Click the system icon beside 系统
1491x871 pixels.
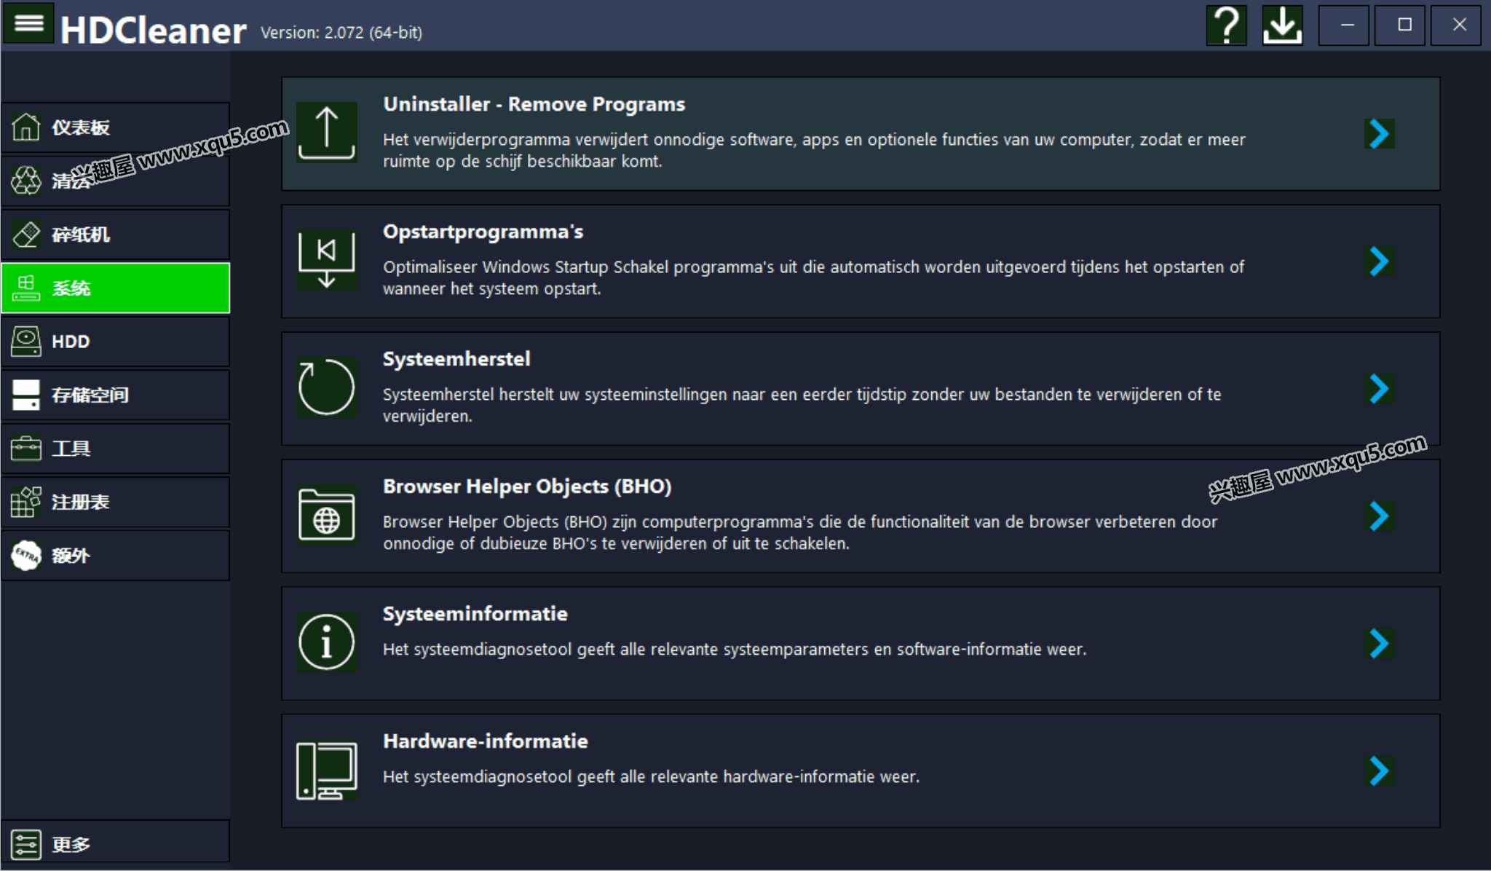point(25,288)
